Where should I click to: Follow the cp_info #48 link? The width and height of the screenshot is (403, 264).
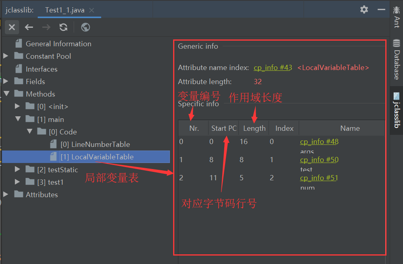[319, 142]
